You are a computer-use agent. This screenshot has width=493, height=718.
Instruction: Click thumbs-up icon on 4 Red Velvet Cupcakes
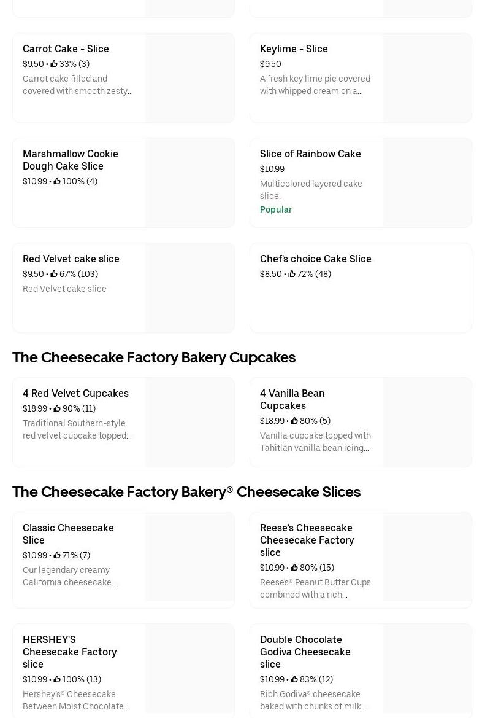[x=57, y=408]
